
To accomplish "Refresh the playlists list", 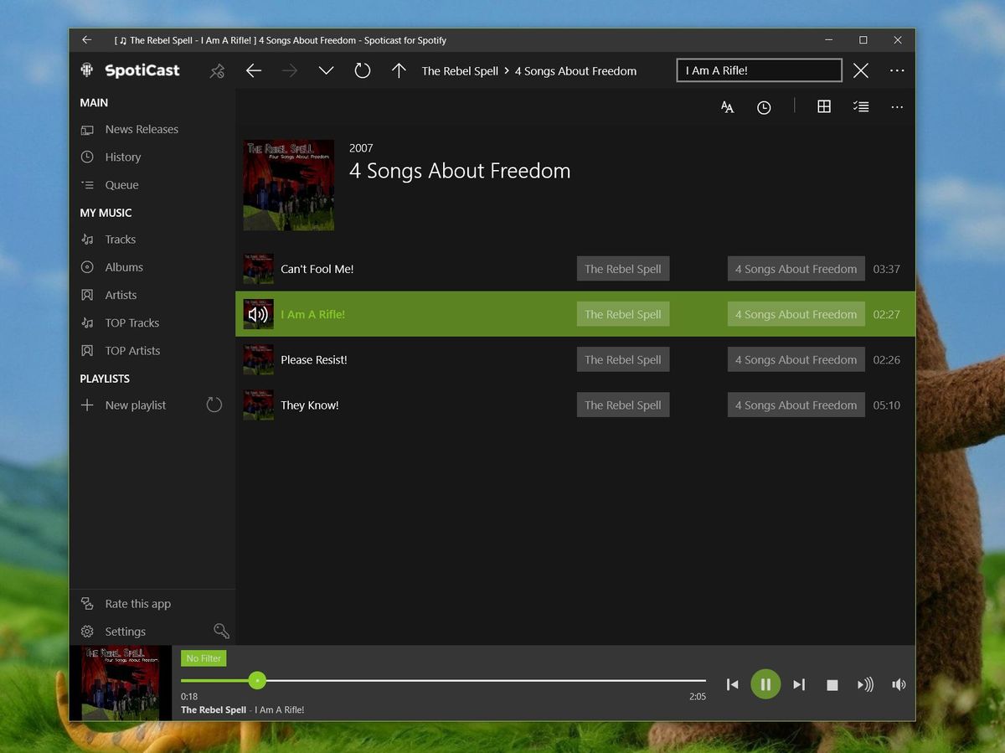I will [x=214, y=405].
